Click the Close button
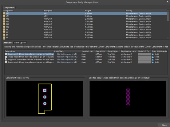 (164, 125)
